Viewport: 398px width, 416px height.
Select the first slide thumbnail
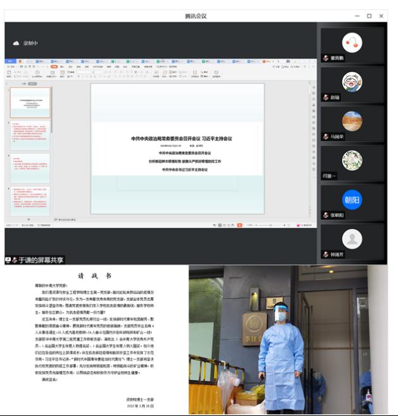[30, 102]
